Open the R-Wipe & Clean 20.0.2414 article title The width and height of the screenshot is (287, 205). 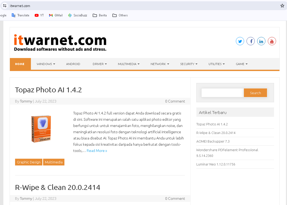pos(58,187)
